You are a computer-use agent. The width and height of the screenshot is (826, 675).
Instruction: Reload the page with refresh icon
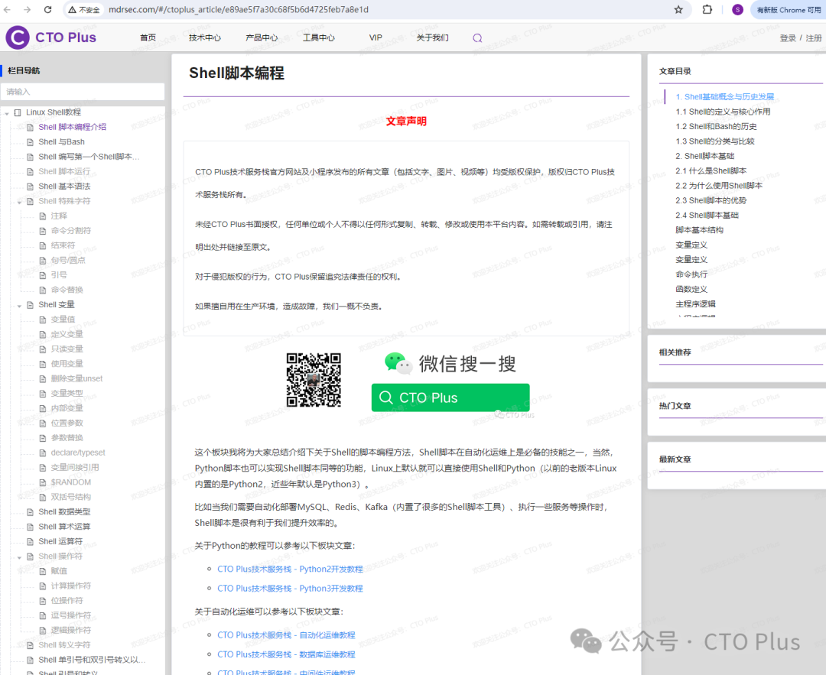click(x=47, y=9)
